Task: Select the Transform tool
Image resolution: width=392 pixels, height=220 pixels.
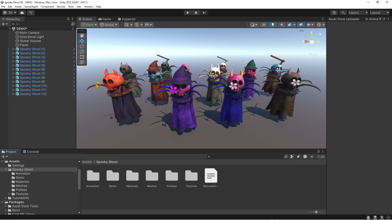Action: pyautogui.click(x=82, y=62)
